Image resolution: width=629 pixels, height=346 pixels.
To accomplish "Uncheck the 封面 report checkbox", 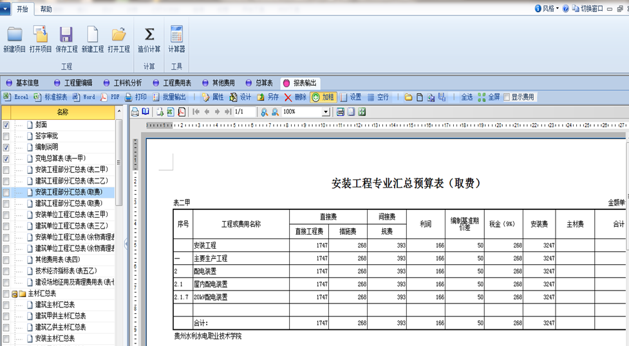I will [6, 125].
